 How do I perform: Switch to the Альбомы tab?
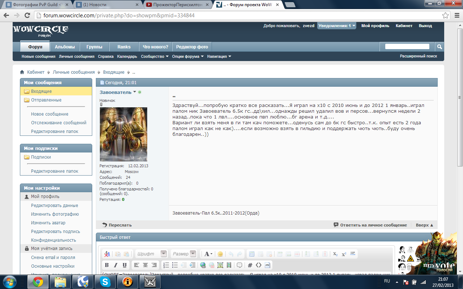tap(65, 47)
